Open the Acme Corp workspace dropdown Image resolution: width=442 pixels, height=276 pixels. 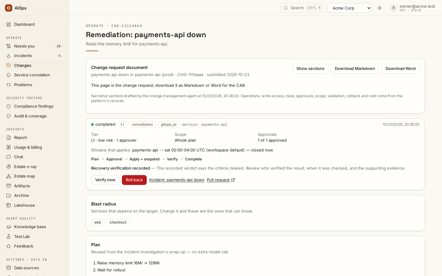[350, 8]
